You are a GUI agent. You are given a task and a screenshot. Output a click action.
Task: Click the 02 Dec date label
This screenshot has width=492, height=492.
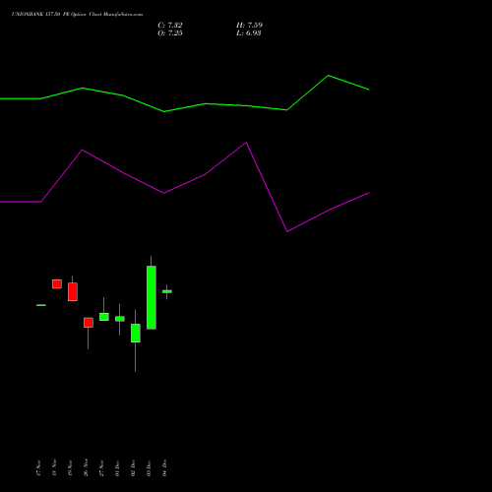pyautogui.click(x=133, y=467)
